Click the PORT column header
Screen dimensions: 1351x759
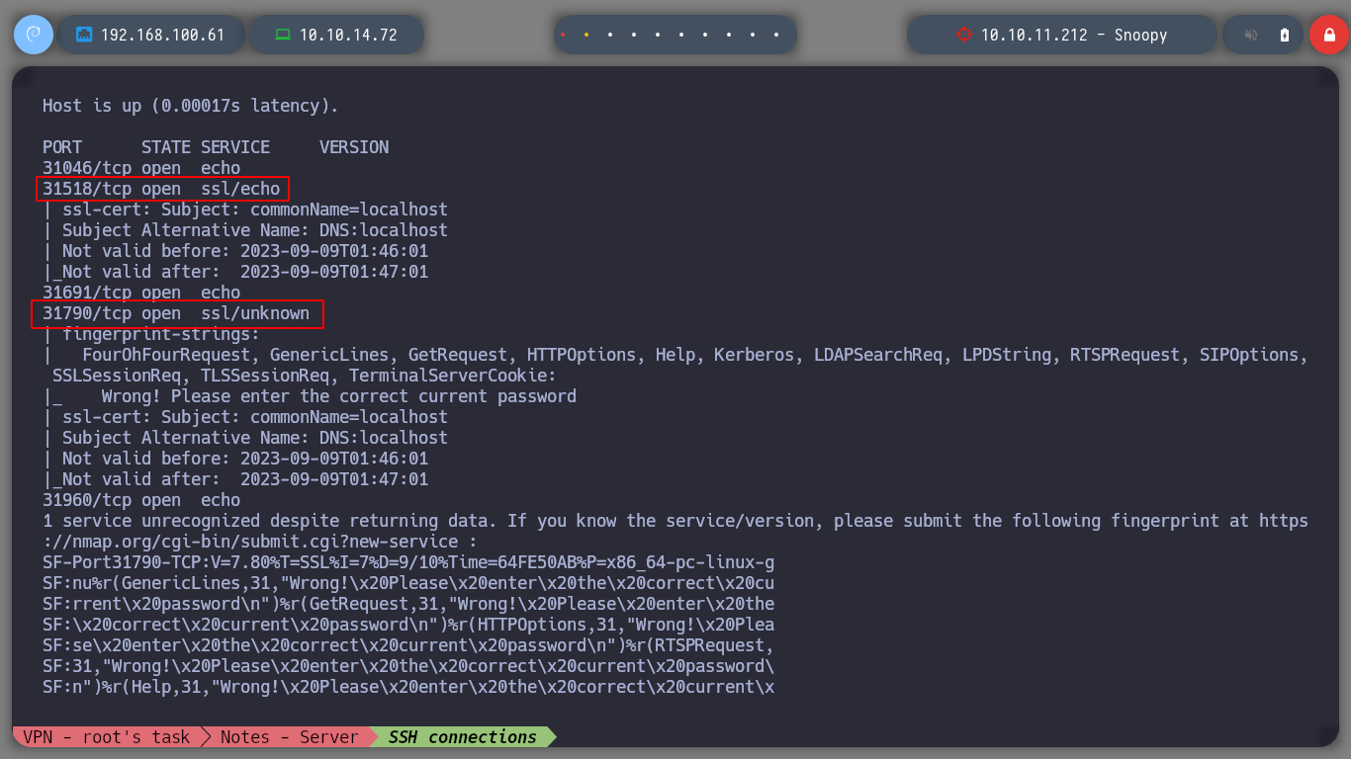point(62,147)
